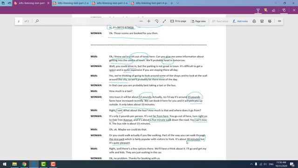Click the Read aloud button
The image size is (298, 168).
220,21
